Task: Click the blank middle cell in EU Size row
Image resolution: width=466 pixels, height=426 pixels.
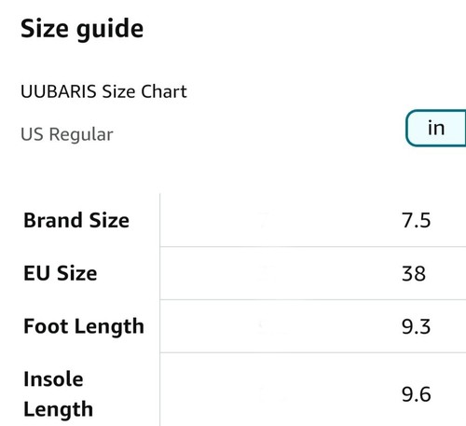Action: pos(264,273)
